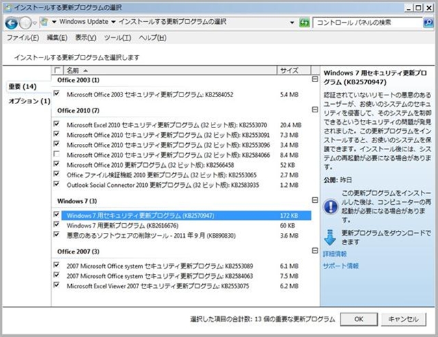
Task: Select the Outlook Social Connector 2010 row
Action: [x=186, y=185]
